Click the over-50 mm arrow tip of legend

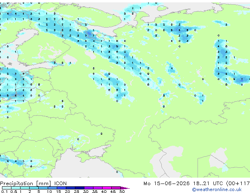(x=125, y=188)
